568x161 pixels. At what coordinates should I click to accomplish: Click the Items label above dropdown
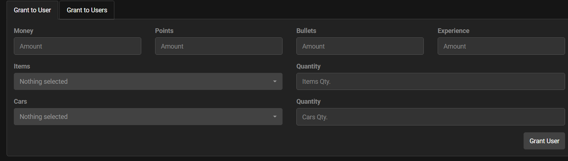click(22, 66)
